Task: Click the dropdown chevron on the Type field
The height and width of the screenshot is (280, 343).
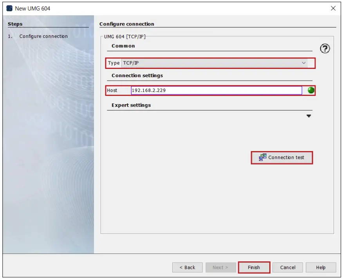Action: [304, 63]
